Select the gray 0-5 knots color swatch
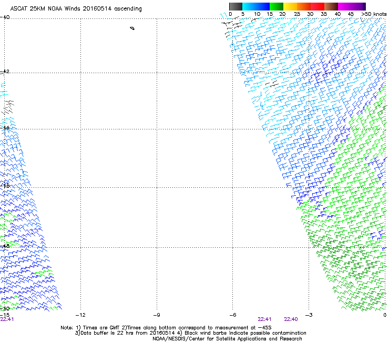The width and height of the screenshot is (389, 342). point(236,6)
